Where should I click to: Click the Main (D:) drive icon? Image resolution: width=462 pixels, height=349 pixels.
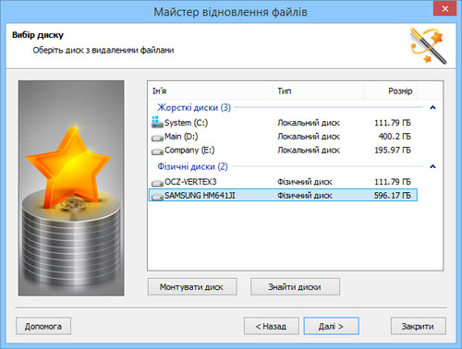point(157,138)
